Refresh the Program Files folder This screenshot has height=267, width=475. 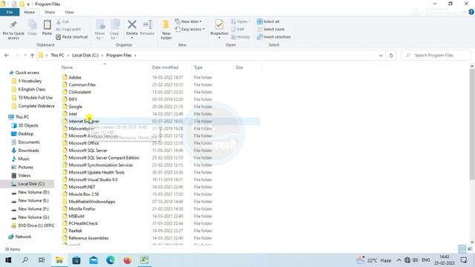tap(391, 56)
